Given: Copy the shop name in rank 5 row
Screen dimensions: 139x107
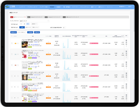Looking at the screenshot, I should pyautogui.click(x=41, y=88).
